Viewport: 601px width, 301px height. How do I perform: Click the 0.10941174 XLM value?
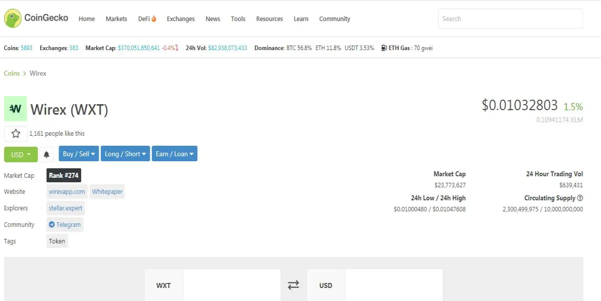click(x=559, y=120)
